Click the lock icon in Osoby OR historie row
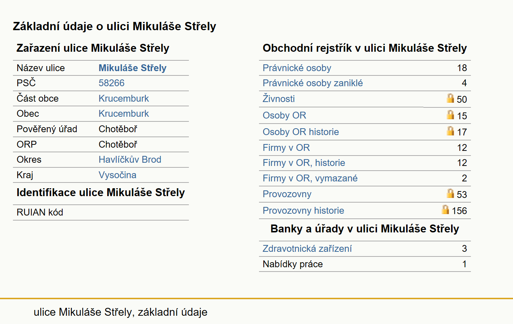Screen dimensions: 513x324 (x=450, y=131)
